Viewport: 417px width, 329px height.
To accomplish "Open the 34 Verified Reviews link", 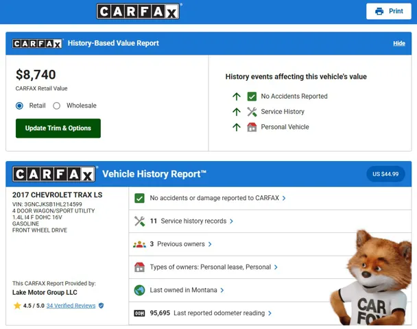I will click(x=71, y=306).
